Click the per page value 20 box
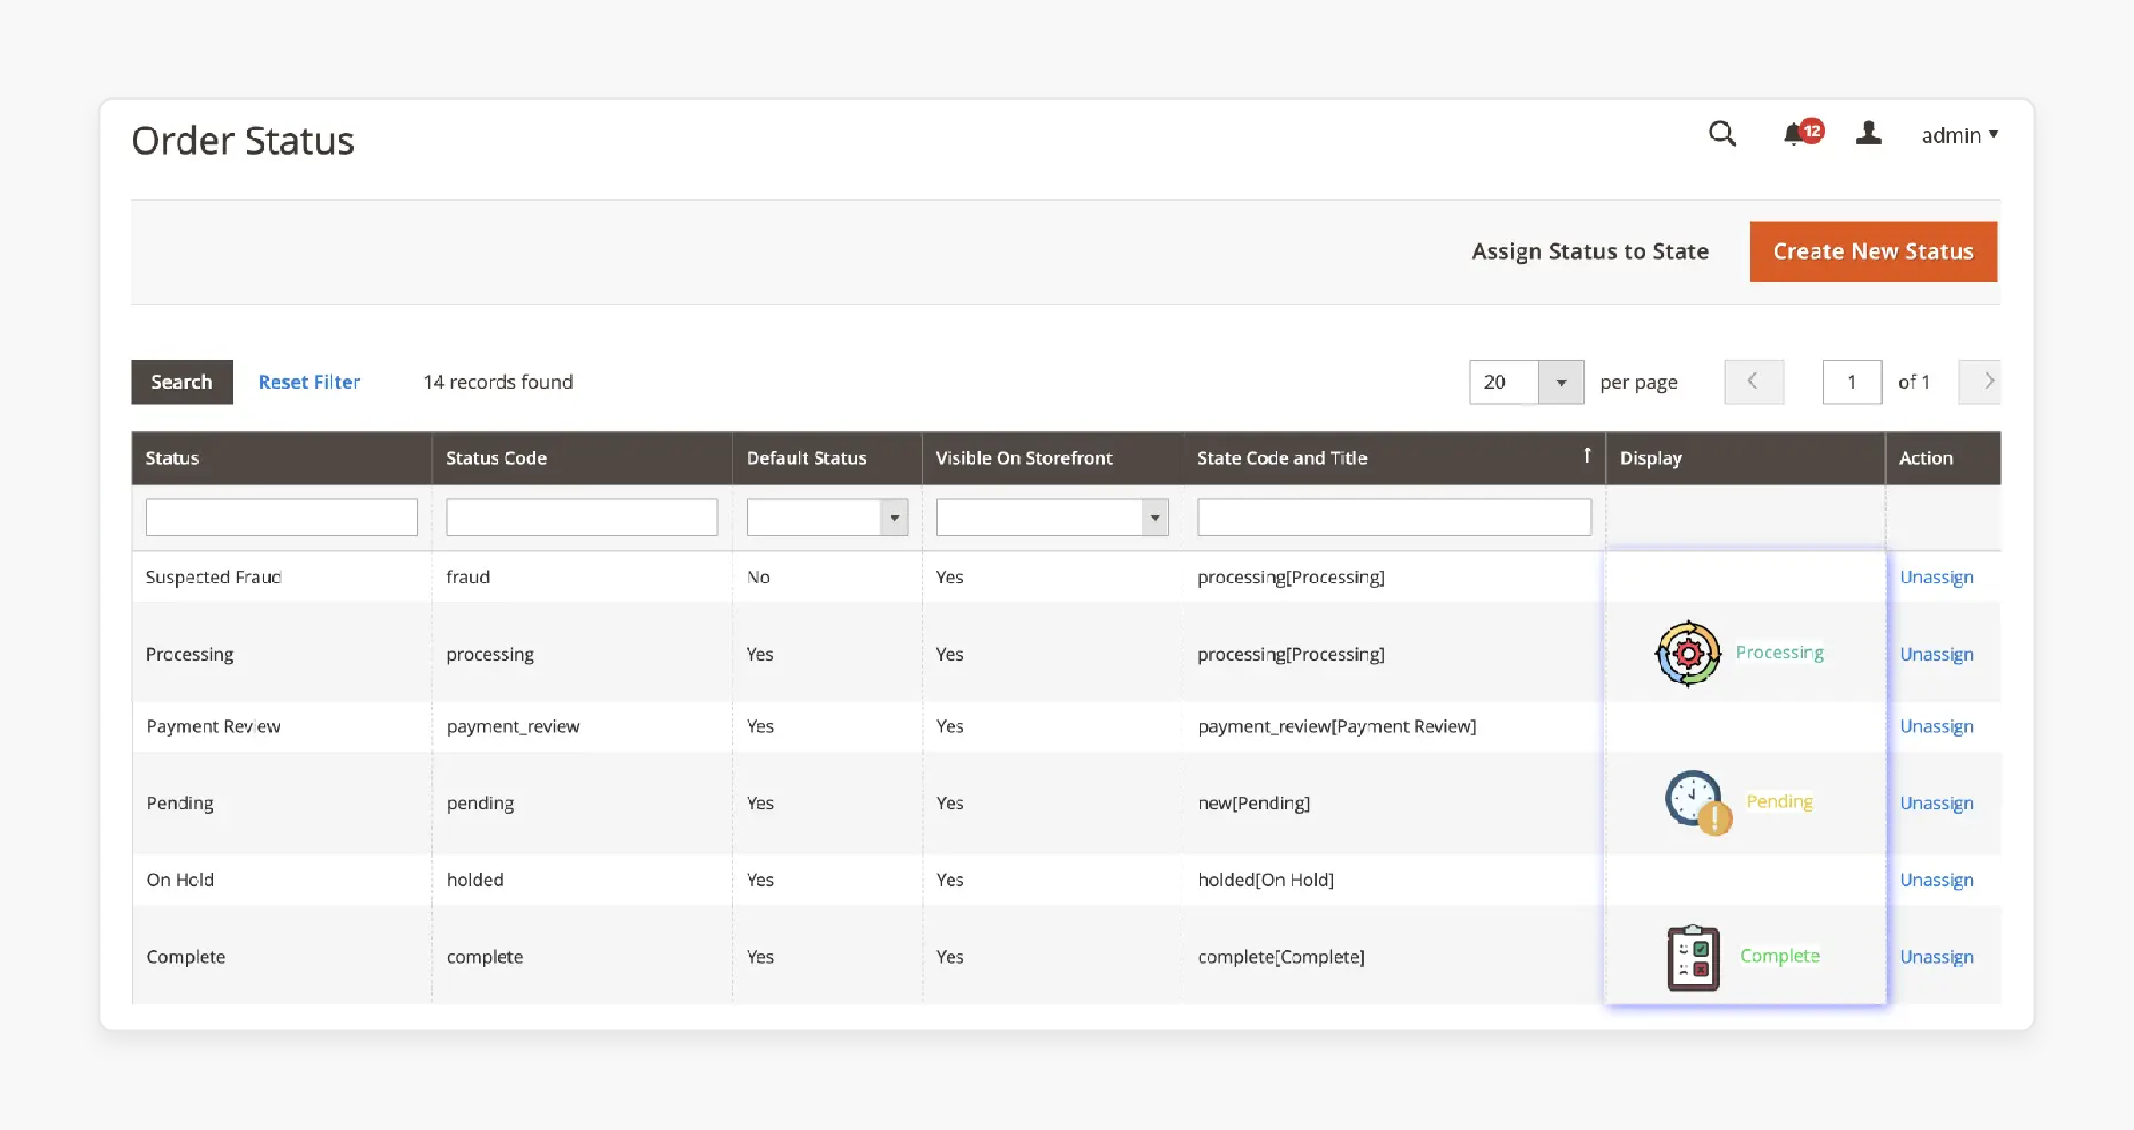Viewport: 2134px width, 1130px height. click(x=1504, y=382)
